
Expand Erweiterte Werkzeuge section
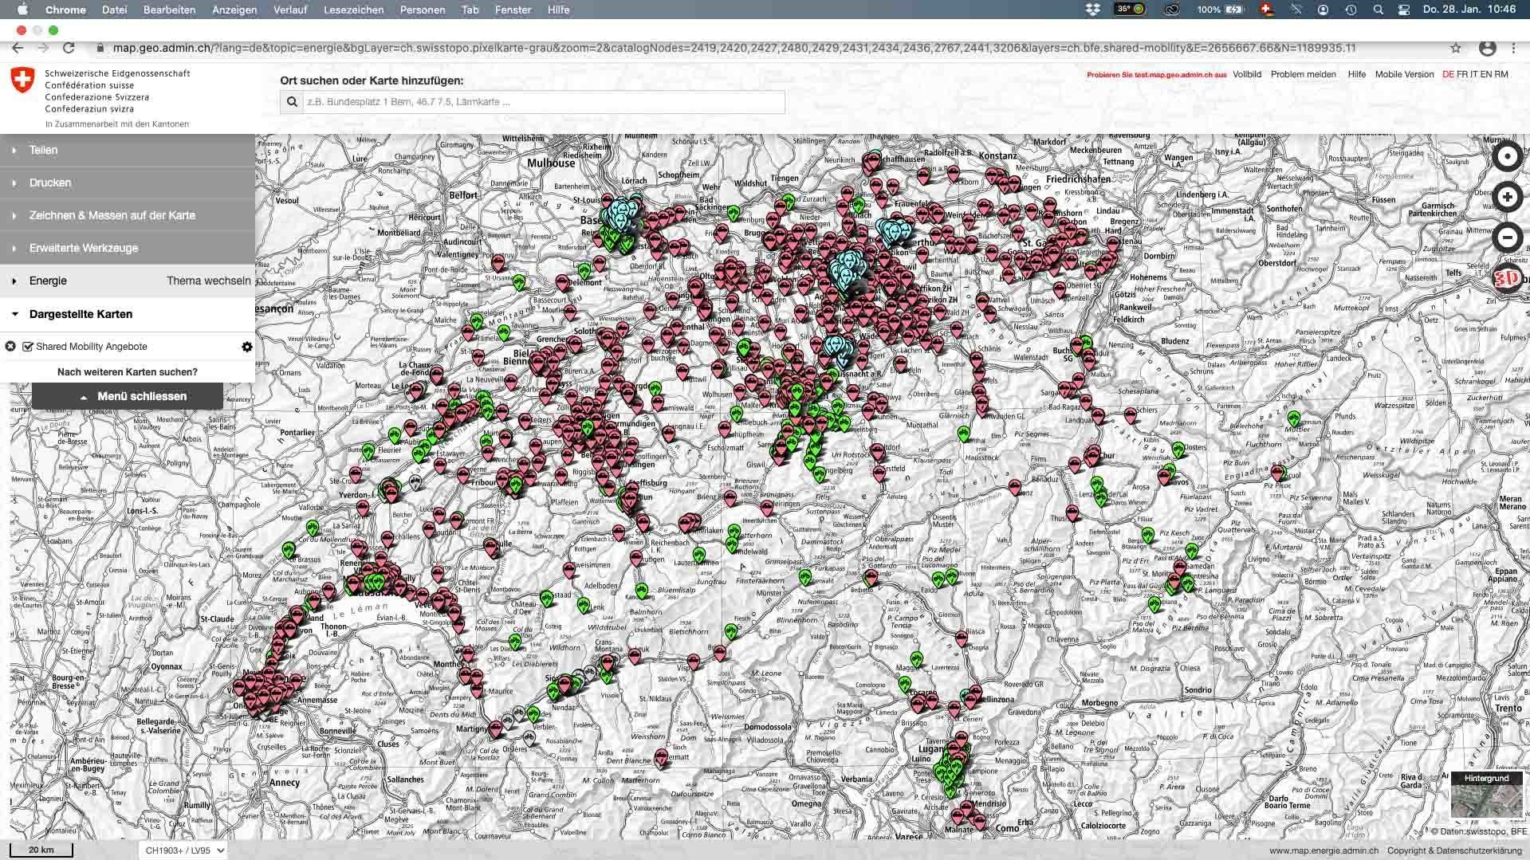pos(128,248)
